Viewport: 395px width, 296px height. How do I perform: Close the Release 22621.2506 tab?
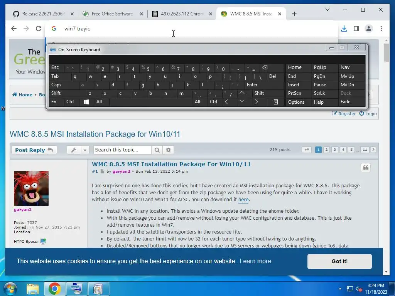[x=72, y=14]
